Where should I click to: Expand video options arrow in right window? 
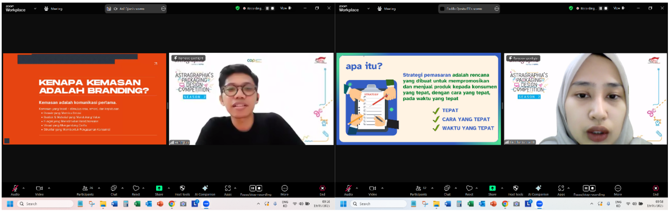(382, 188)
